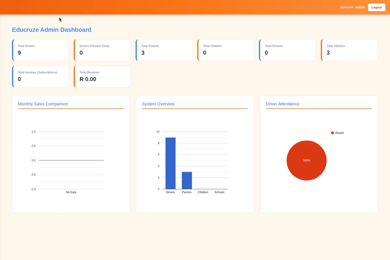Click the Absent legend color dot
Screen dimensions: 390x260
click(x=332, y=133)
